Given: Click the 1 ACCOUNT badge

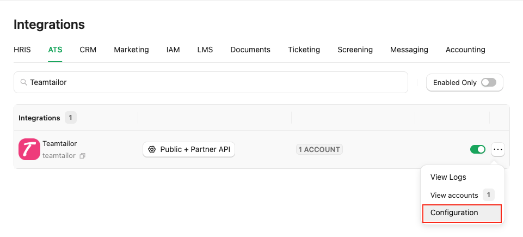Looking at the screenshot, I should 319,149.
